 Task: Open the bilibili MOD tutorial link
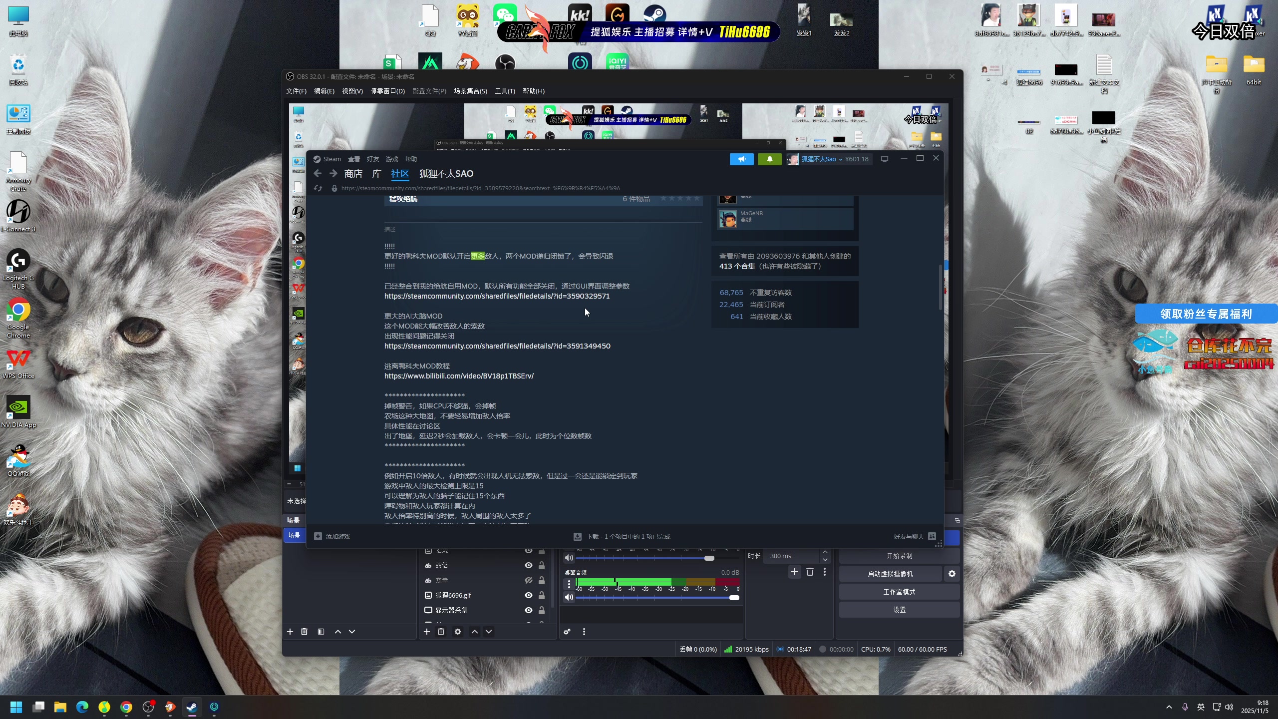(x=459, y=376)
